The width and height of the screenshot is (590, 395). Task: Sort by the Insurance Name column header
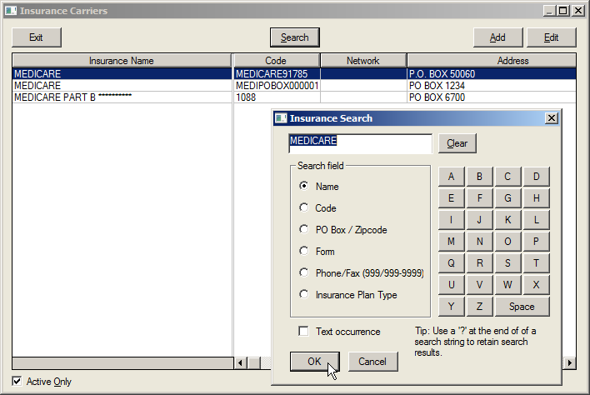[122, 61]
